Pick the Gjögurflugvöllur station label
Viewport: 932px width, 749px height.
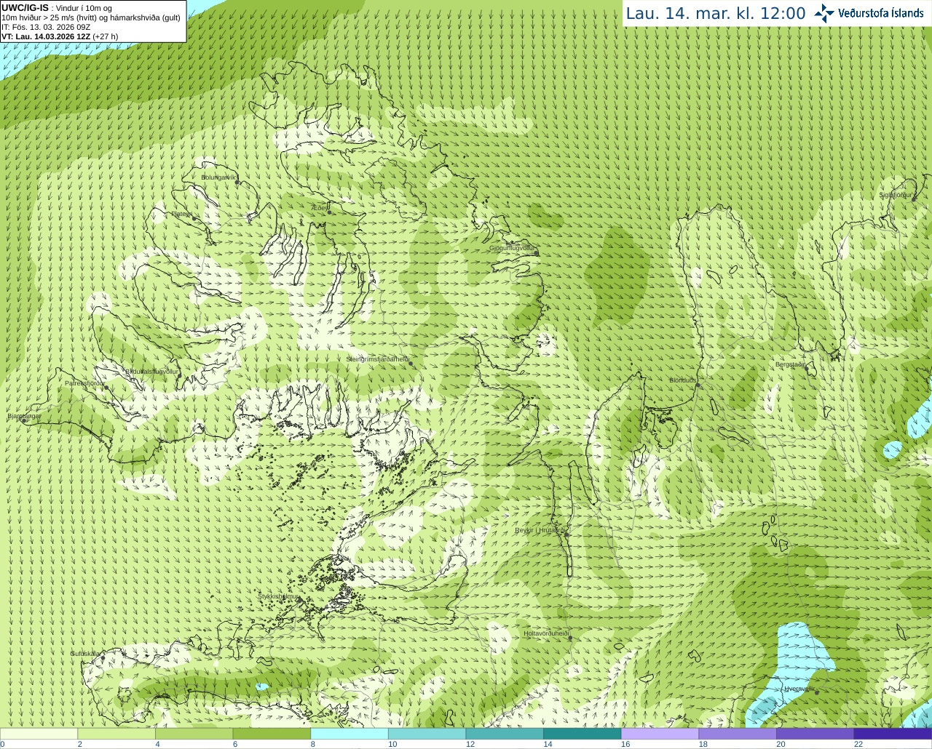click(512, 248)
